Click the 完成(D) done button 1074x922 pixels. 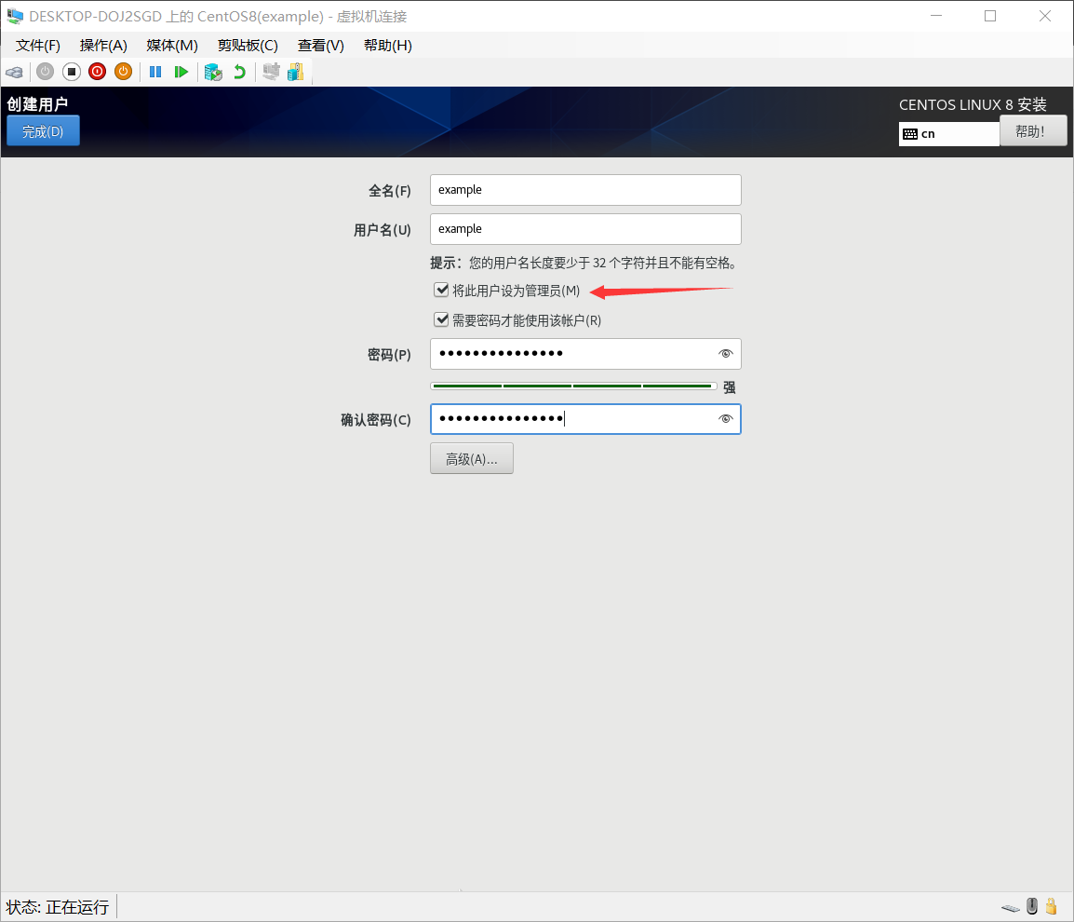(x=43, y=131)
